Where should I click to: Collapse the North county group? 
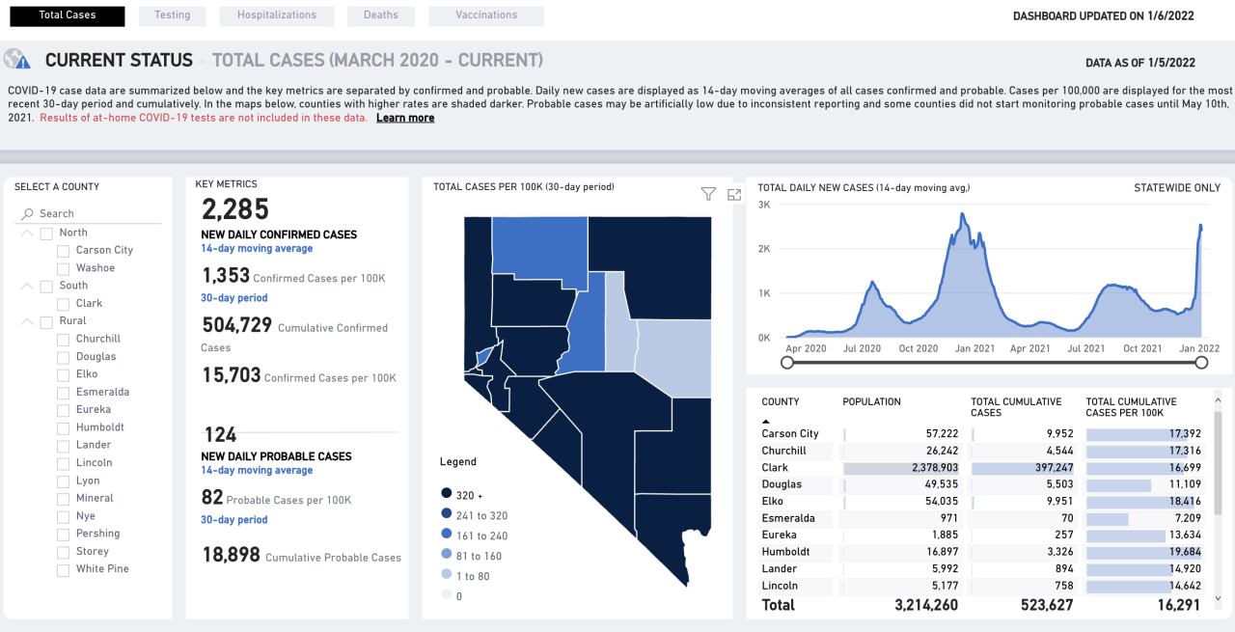click(x=27, y=233)
